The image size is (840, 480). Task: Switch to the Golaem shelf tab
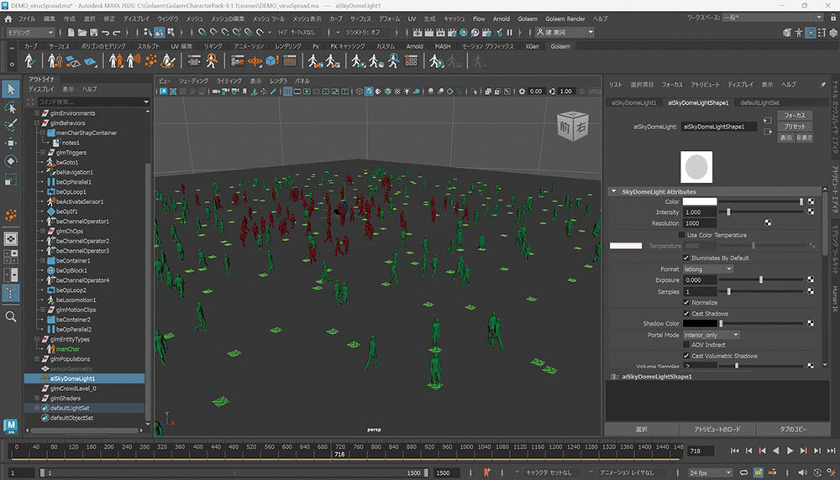tap(560, 46)
